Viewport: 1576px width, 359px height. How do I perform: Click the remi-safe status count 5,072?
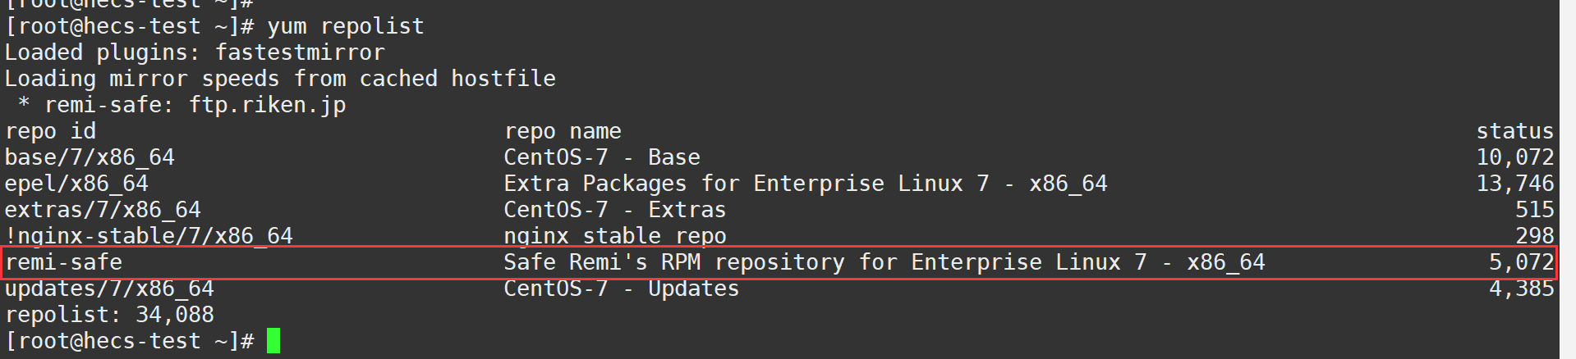point(1521,262)
